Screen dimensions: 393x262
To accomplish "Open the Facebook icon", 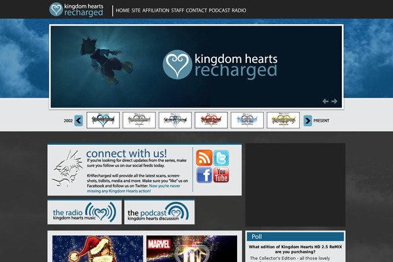I will [x=204, y=175].
